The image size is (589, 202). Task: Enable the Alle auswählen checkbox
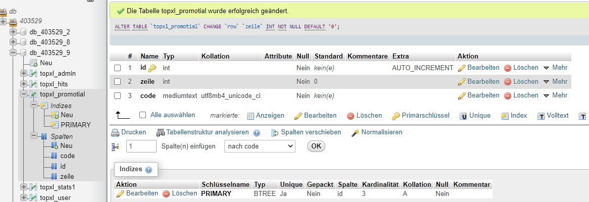[x=142, y=115]
